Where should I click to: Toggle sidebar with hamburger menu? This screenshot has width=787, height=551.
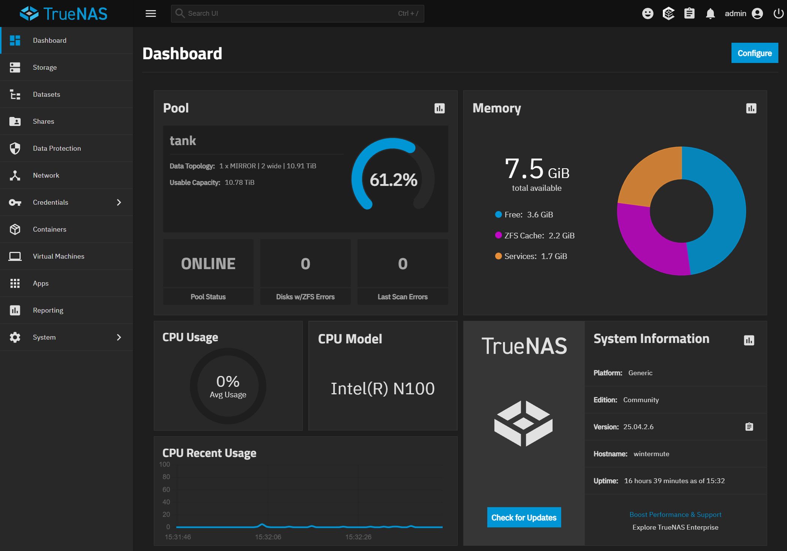(151, 13)
